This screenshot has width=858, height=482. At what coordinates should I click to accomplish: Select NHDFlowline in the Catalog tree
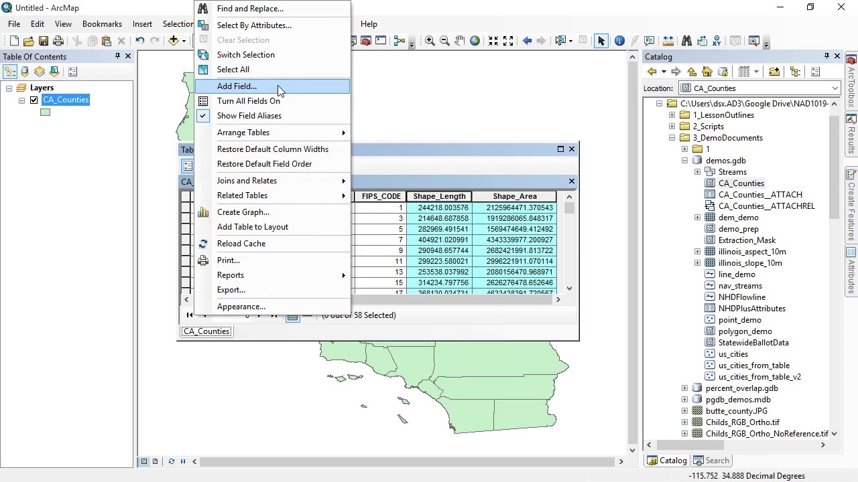point(741,297)
